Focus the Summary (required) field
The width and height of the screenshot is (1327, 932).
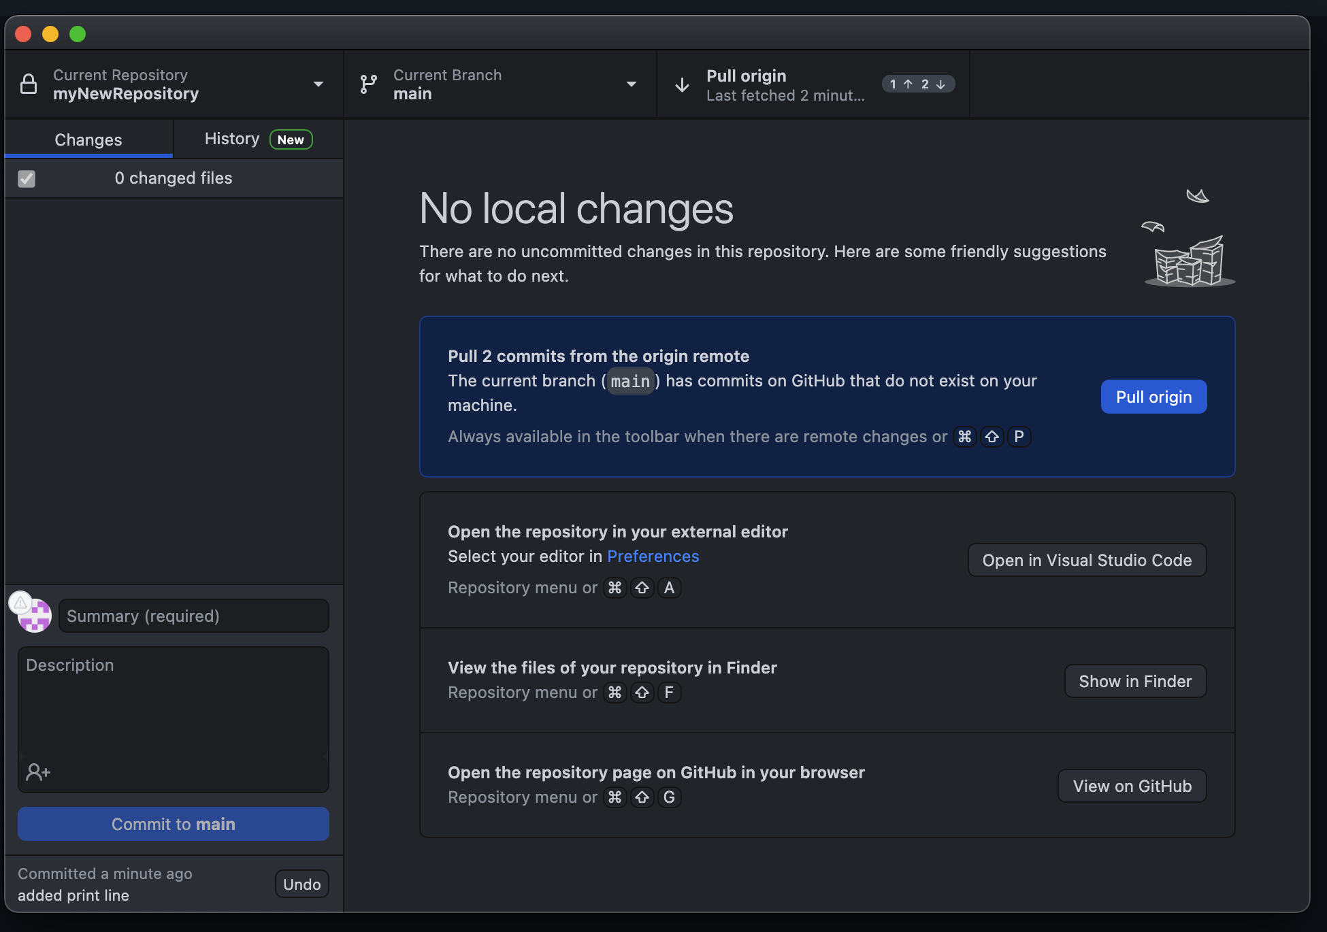coord(194,616)
